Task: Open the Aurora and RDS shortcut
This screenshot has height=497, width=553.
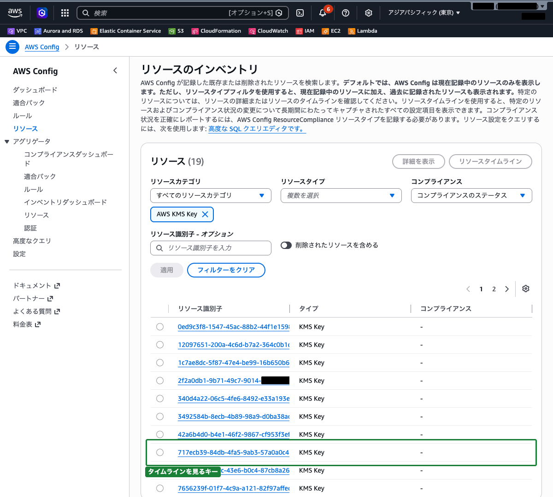Action: pyautogui.click(x=59, y=31)
